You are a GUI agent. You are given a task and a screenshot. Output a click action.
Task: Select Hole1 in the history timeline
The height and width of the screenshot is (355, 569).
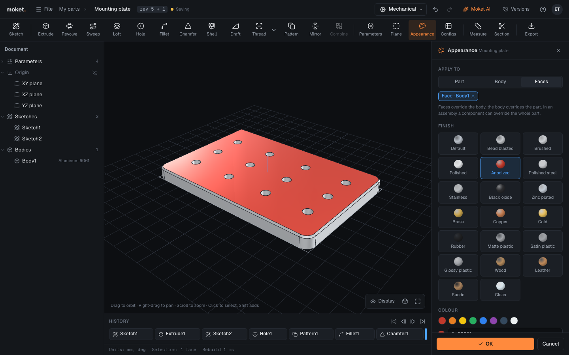pyautogui.click(x=268, y=334)
